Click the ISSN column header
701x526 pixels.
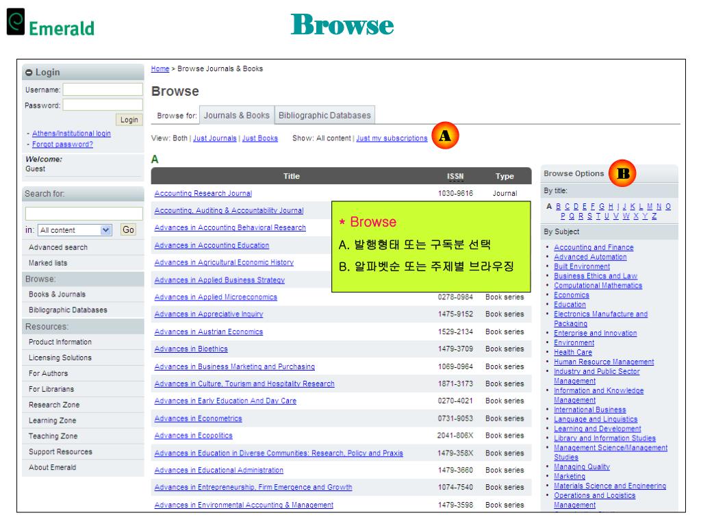pyautogui.click(x=455, y=176)
